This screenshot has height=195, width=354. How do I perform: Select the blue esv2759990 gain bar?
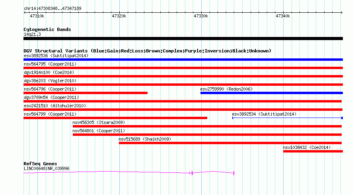tap(272, 93)
